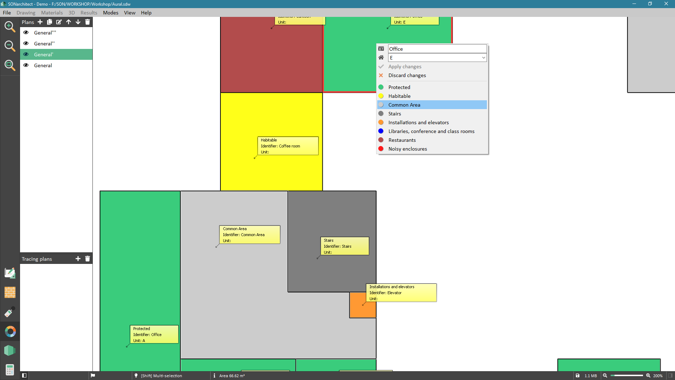Screen dimensions: 675x380
Task: Click Discard changes
Action: 407,75
